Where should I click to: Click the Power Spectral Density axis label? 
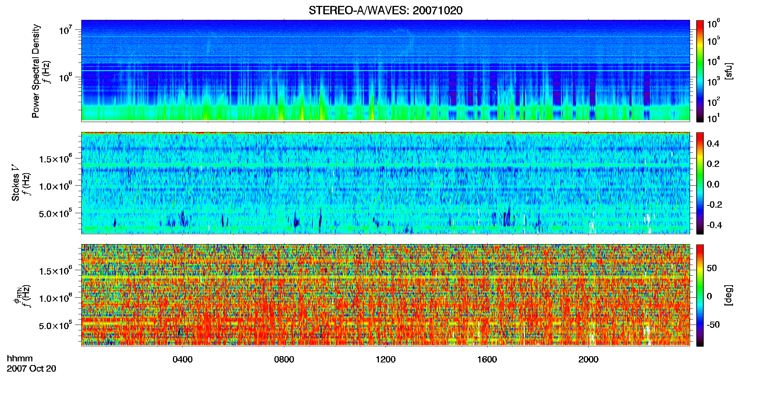[x=36, y=71]
